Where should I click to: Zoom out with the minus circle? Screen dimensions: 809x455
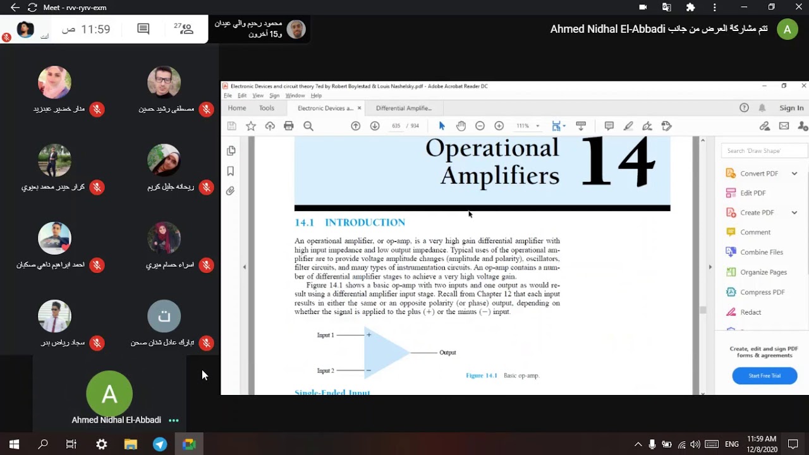[x=480, y=126]
